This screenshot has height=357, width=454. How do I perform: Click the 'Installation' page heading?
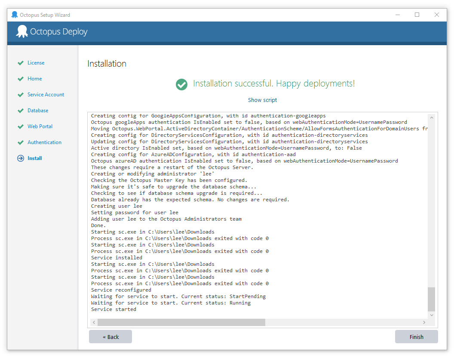click(x=107, y=64)
